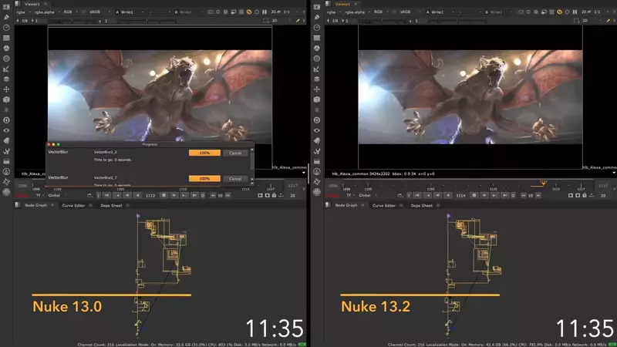This screenshot has width=617, height=347.
Task: Open the Transform nodes icon in right Nuke 13.2 toolbar
Action: (317, 89)
